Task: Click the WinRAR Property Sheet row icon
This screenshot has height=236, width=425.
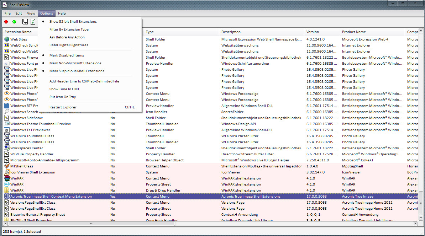Action: (x=7, y=184)
